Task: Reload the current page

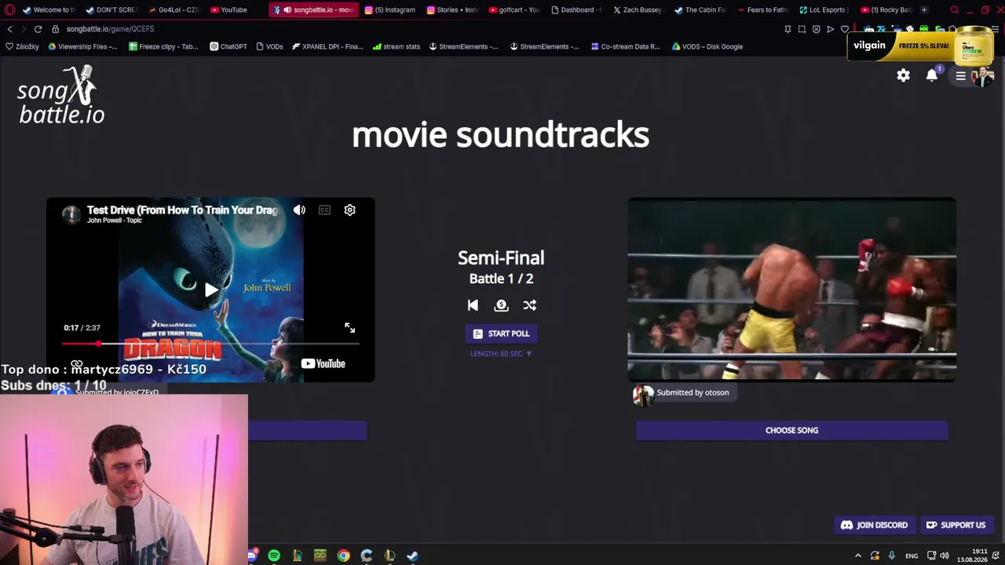Action: [x=38, y=29]
